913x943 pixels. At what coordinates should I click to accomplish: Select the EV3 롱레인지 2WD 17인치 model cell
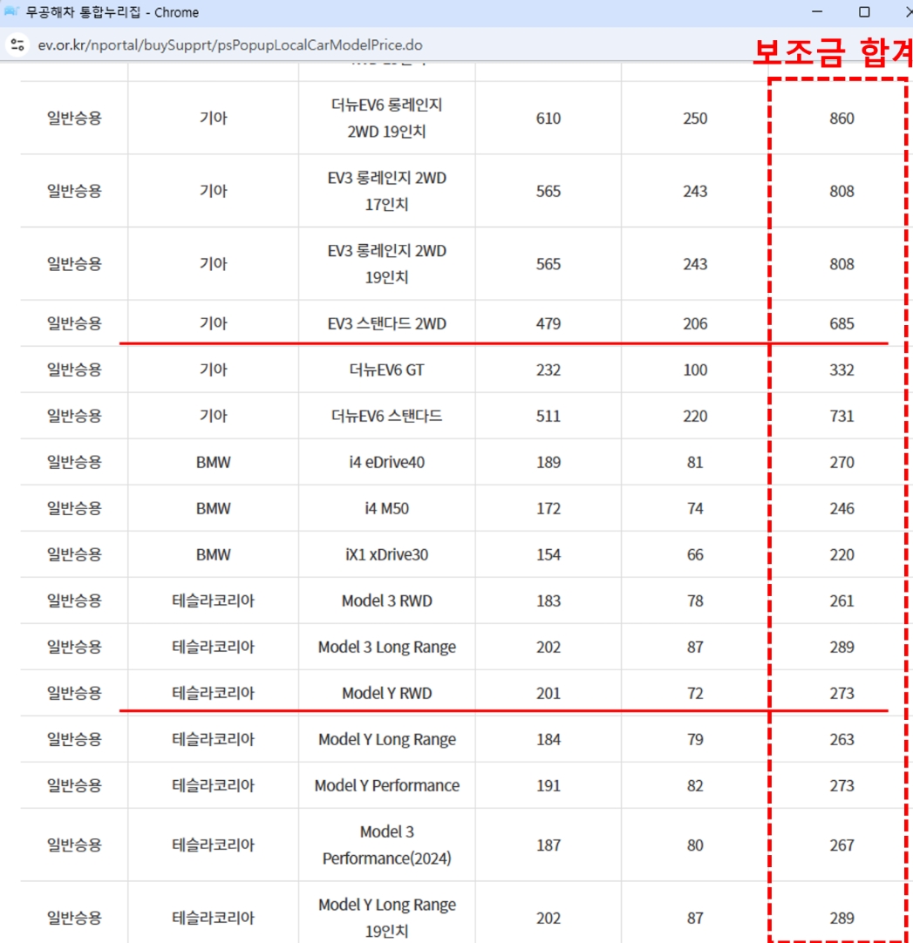click(386, 191)
